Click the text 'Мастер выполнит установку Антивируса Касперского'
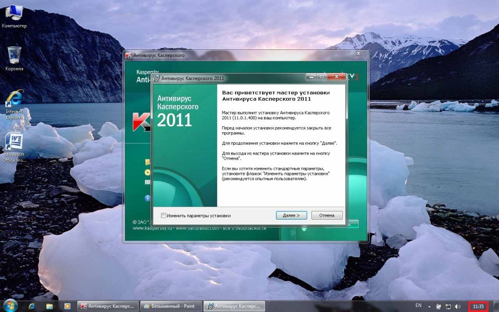 click(x=275, y=113)
